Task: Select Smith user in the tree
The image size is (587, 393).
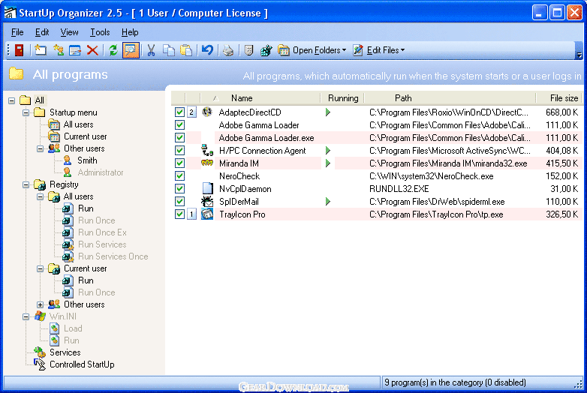Action: click(87, 160)
